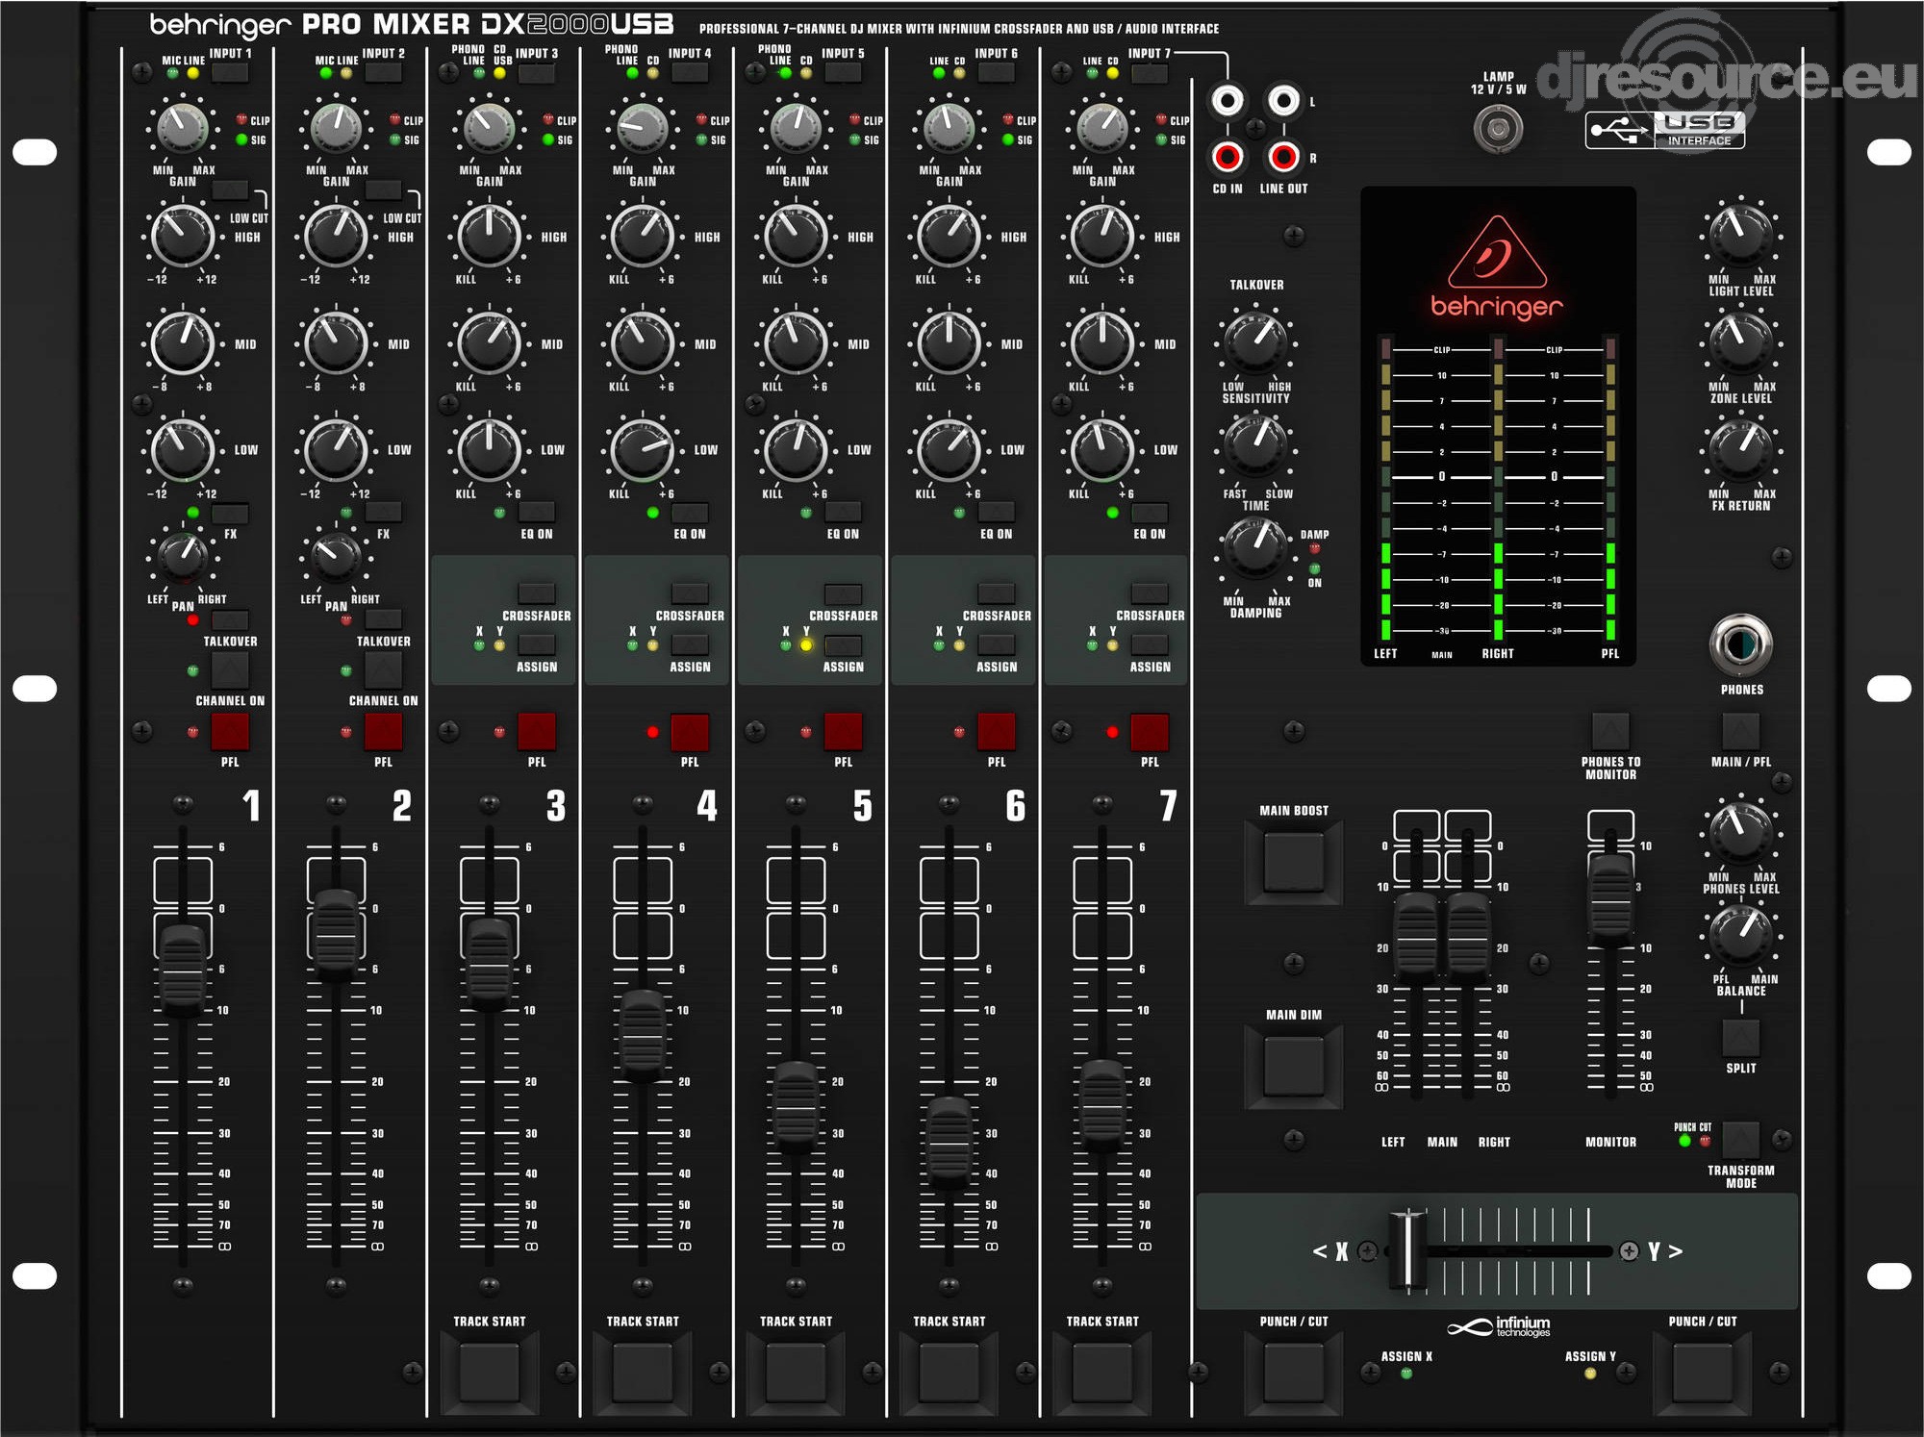
Task: Toggle channel 1 LOW CUT switch
Action: 230,189
